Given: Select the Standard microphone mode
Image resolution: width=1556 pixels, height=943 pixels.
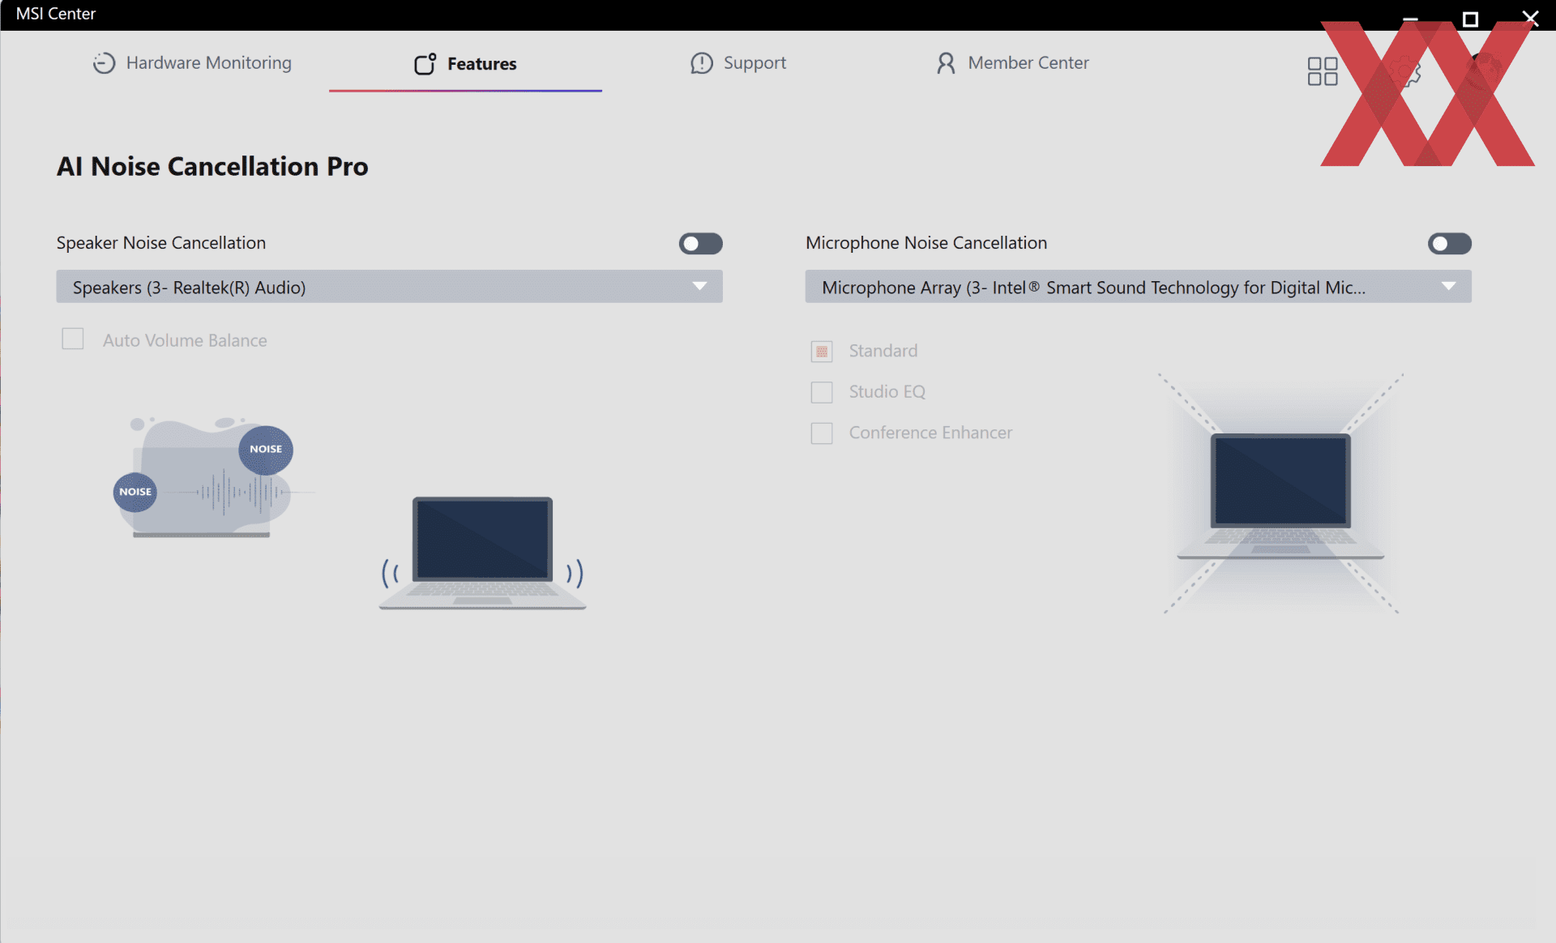Looking at the screenshot, I should pos(822,351).
